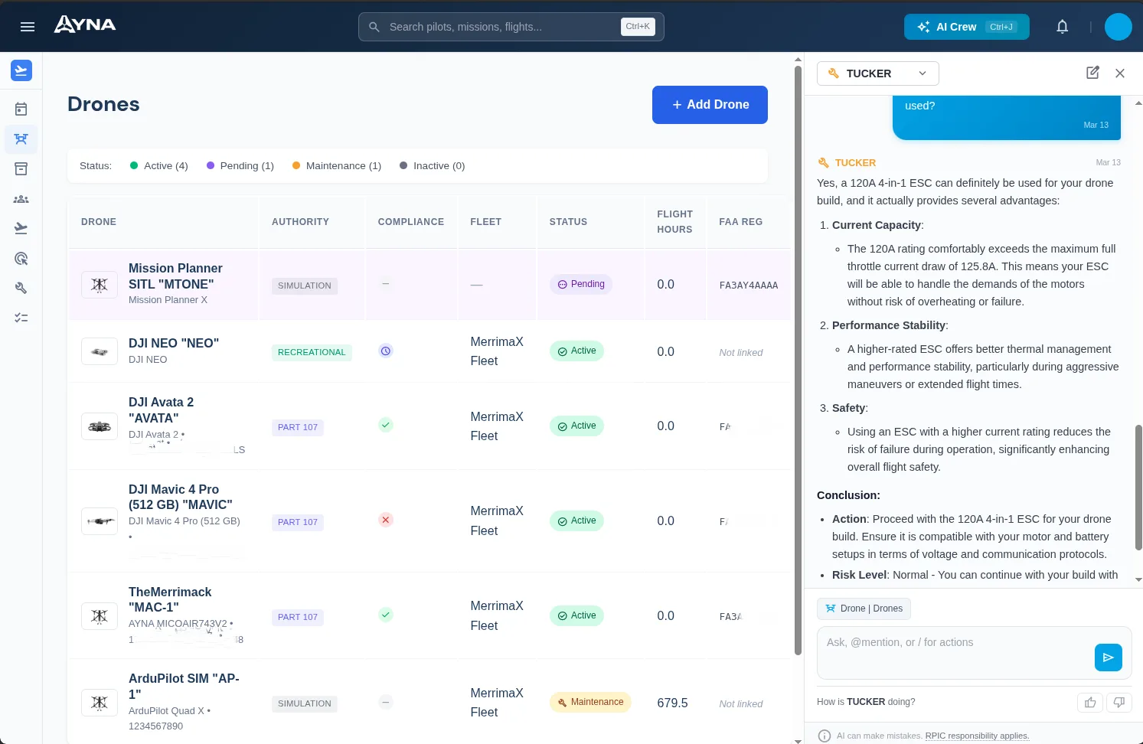Click the PART 107 badge for DJI Avata 2
The height and width of the screenshot is (744, 1143).
point(298,427)
